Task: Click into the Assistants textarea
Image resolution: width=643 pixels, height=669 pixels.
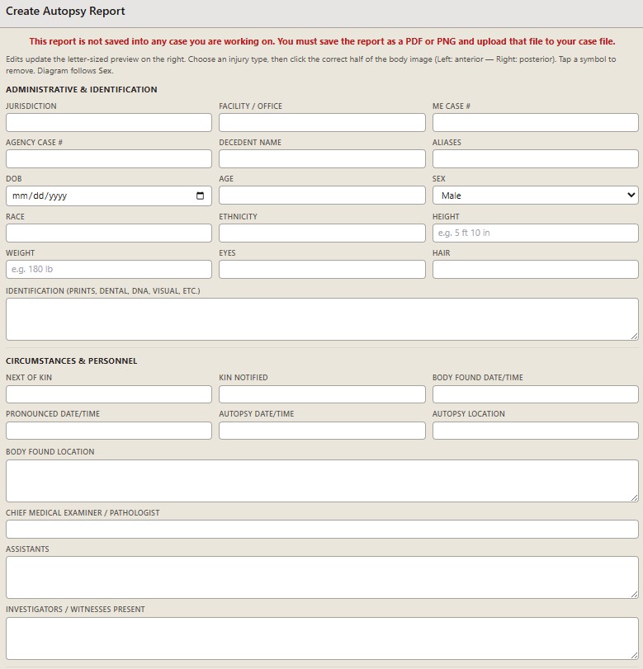Action: click(322, 577)
